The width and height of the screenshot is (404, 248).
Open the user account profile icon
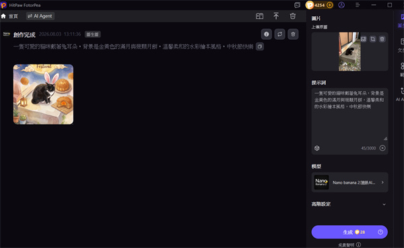[341, 5]
